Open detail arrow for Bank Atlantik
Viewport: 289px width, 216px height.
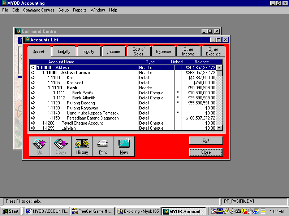click(x=33, y=98)
